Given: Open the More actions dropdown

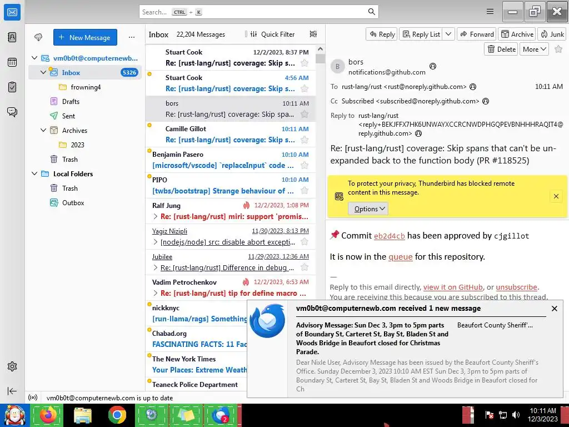Looking at the screenshot, I should point(534,49).
